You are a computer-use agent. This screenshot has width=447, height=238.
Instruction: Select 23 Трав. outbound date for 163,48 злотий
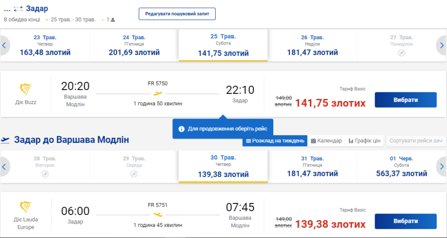45,45
